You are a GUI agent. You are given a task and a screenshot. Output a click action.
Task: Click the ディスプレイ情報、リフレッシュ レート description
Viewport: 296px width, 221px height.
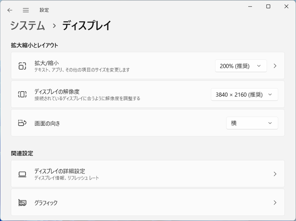67,178
